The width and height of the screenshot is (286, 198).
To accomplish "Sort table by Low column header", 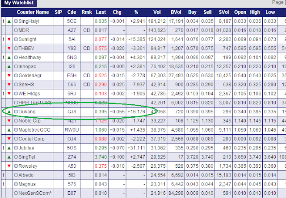I will pyautogui.click(x=270, y=12).
